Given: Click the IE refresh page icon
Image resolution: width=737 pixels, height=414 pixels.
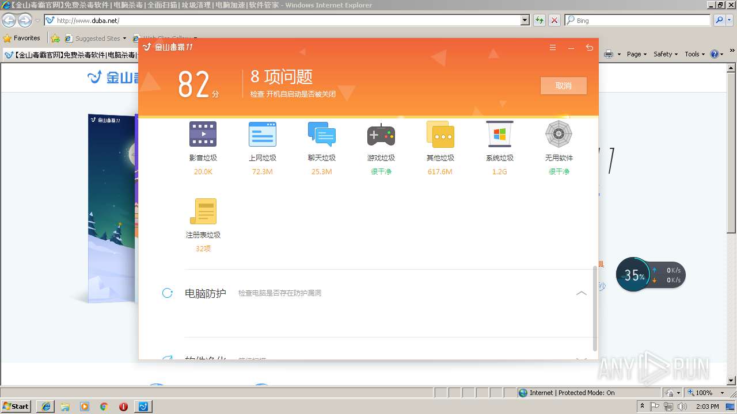Looking at the screenshot, I should [x=540, y=20].
